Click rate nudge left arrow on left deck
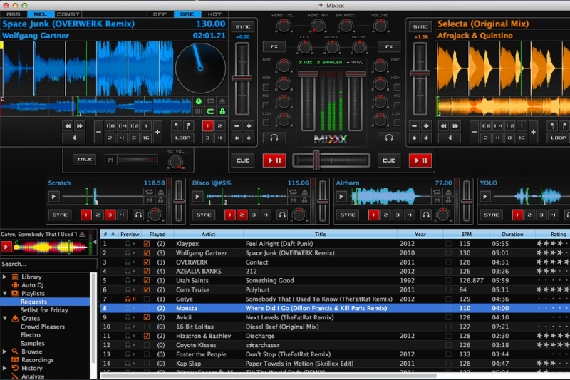 (x=237, y=138)
